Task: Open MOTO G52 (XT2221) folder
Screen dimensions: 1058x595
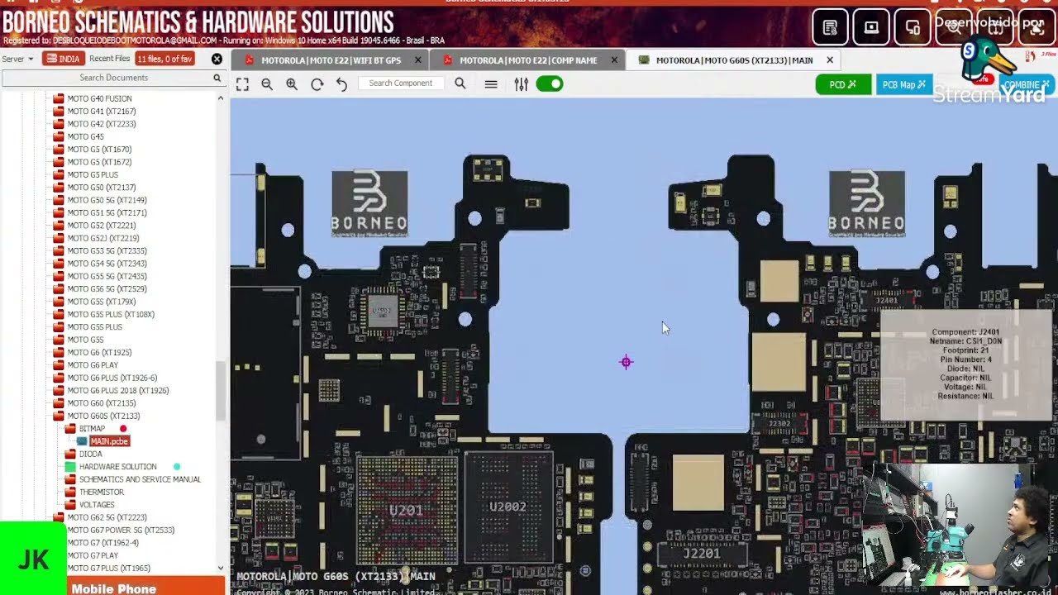Action: point(101,226)
